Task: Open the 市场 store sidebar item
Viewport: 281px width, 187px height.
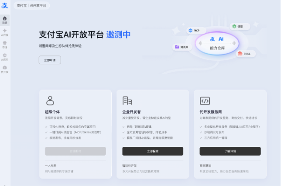Action: [5, 45]
